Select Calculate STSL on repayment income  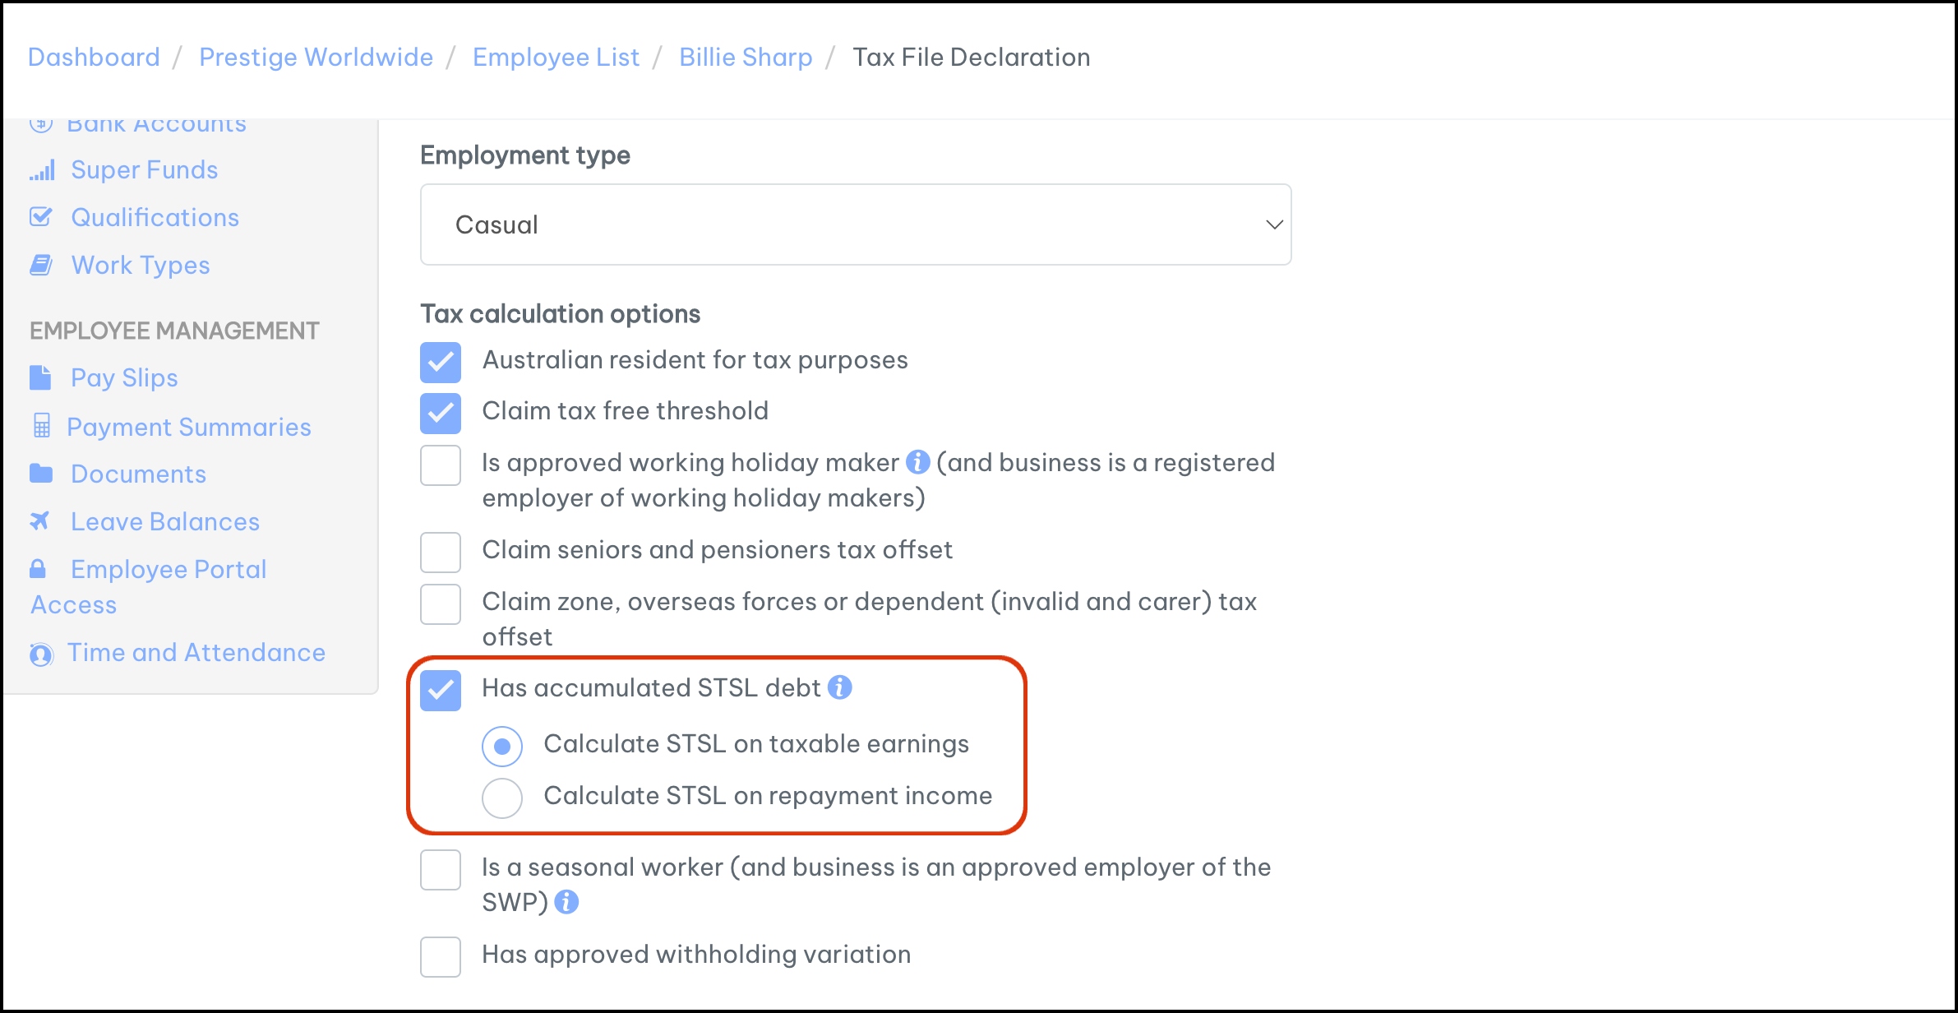[x=502, y=798]
